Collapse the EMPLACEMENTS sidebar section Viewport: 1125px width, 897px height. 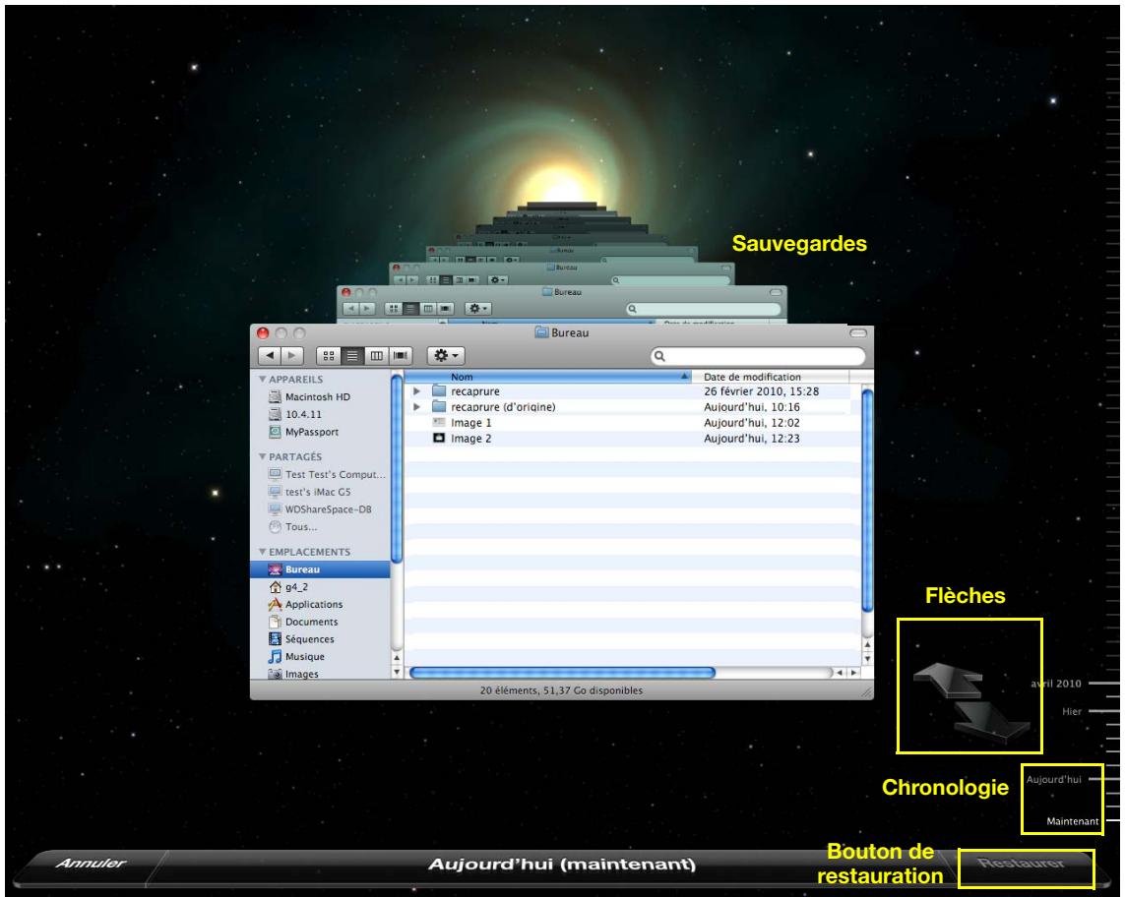tap(263, 552)
